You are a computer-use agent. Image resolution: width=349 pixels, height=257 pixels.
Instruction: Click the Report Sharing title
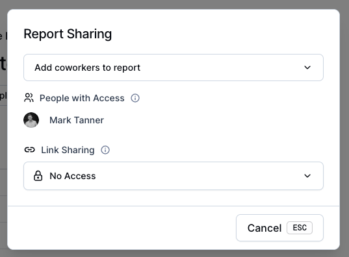(x=68, y=34)
